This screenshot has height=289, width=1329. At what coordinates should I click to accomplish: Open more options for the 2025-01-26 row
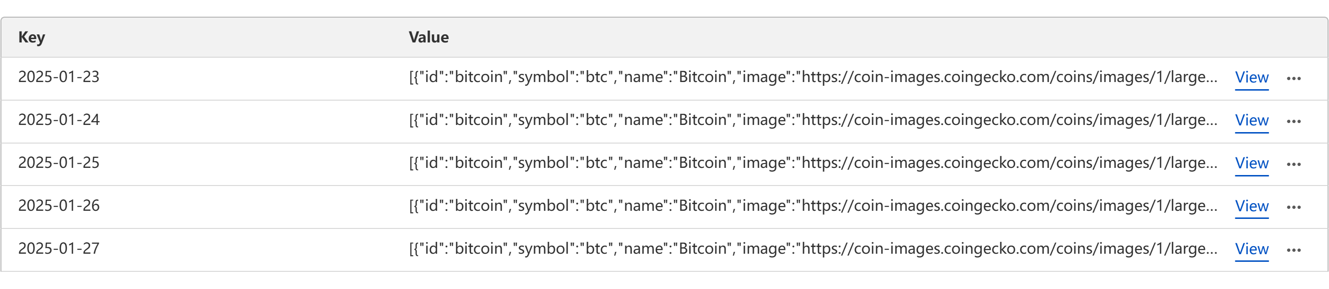tap(1293, 207)
